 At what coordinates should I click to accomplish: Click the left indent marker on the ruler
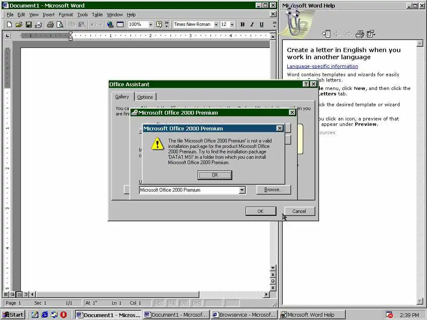point(70,39)
